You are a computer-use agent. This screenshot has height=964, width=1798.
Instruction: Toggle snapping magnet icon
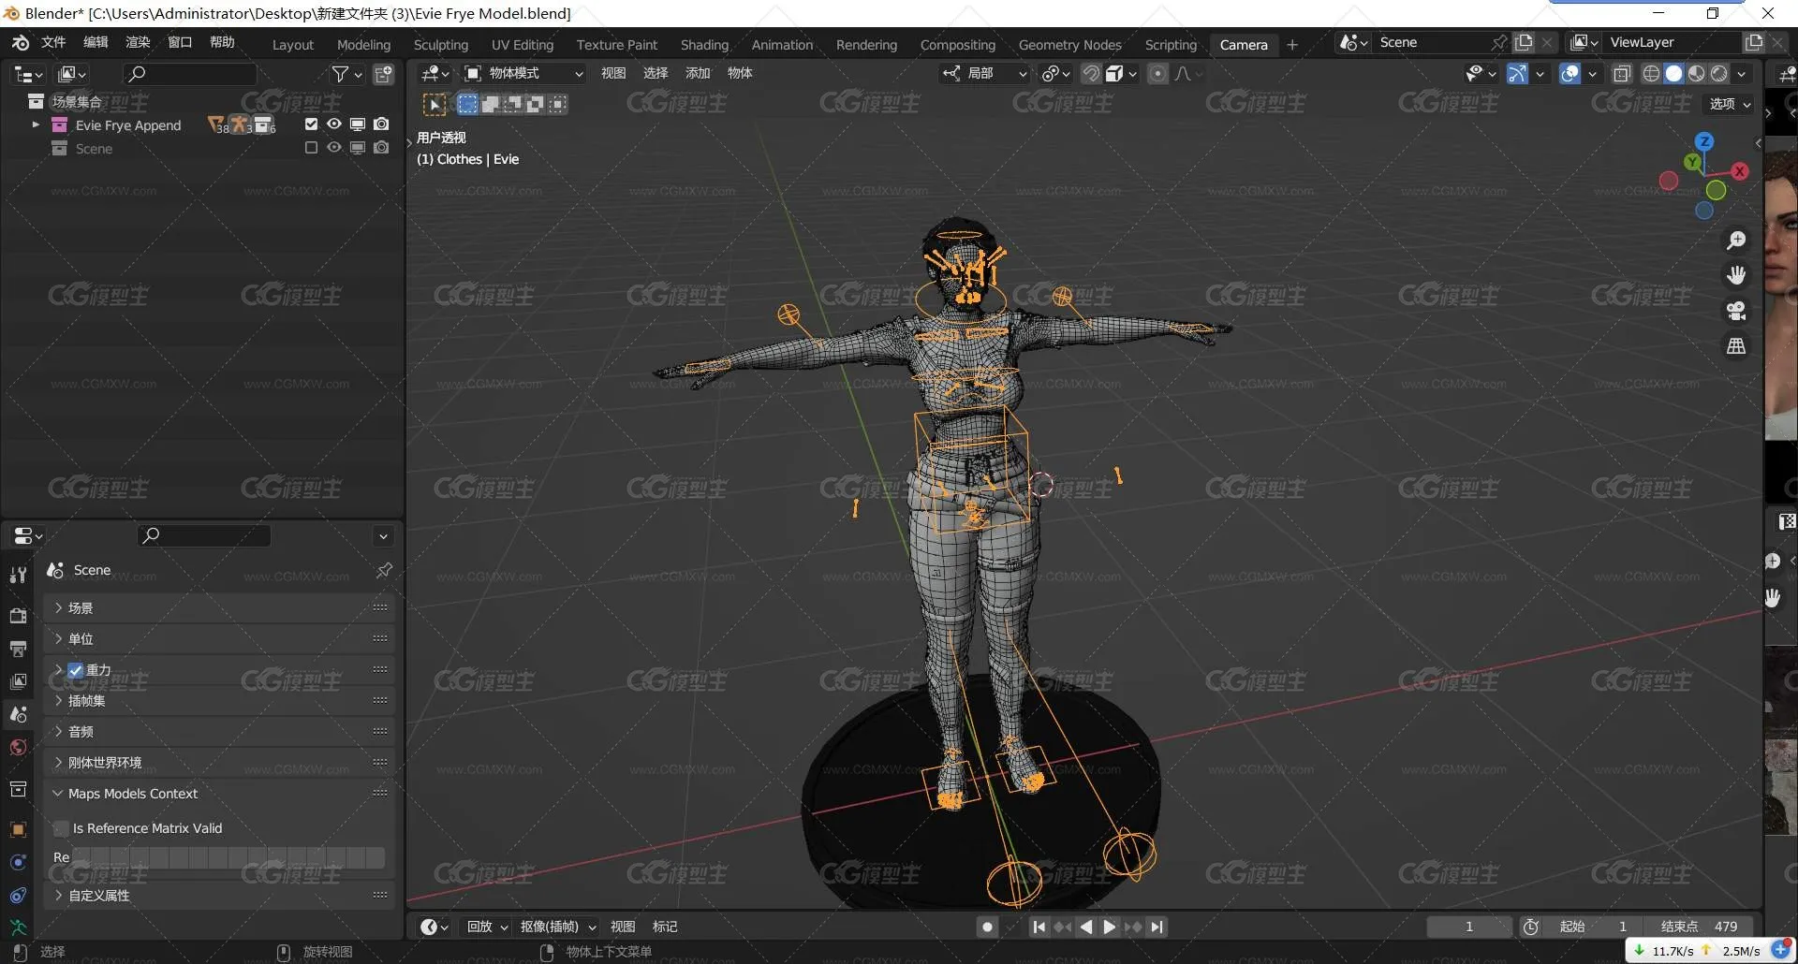point(1091,73)
